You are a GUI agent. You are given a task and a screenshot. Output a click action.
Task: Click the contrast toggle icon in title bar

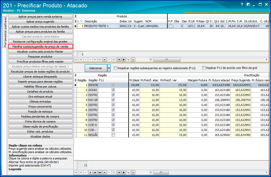coord(248,4)
